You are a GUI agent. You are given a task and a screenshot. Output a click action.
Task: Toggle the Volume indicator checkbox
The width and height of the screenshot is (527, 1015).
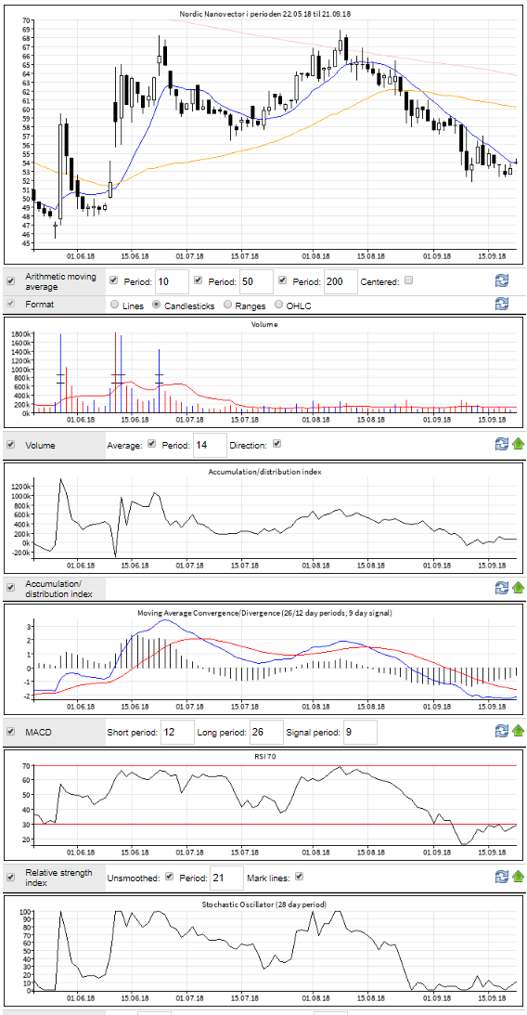(10, 445)
